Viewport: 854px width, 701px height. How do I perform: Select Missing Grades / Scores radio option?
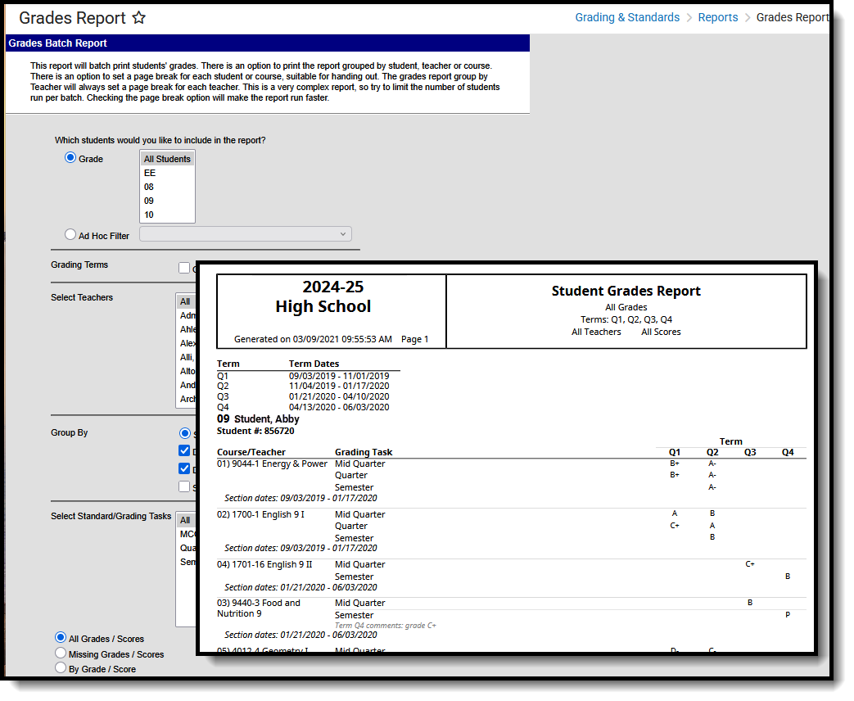61,653
